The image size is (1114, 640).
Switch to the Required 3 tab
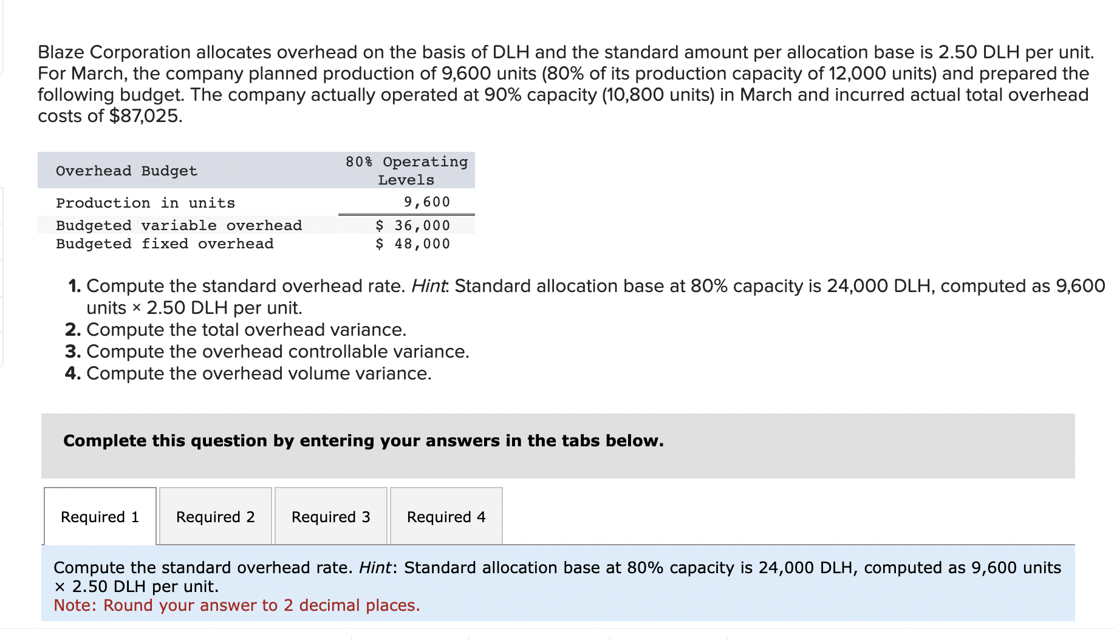(330, 516)
